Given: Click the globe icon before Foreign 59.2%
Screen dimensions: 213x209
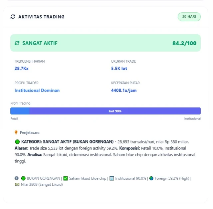Looking at the screenshot, I should point(151,178).
